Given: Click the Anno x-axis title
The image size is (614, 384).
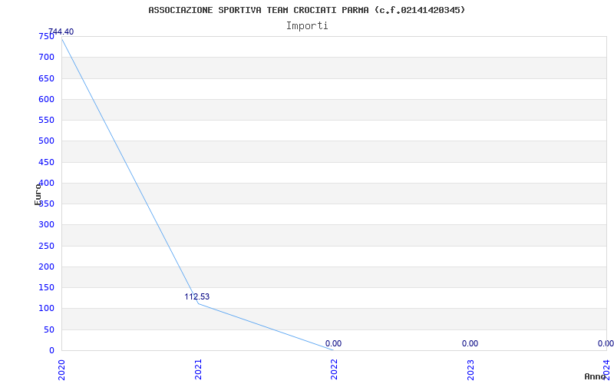Looking at the screenshot, I should tap(595, 376).
